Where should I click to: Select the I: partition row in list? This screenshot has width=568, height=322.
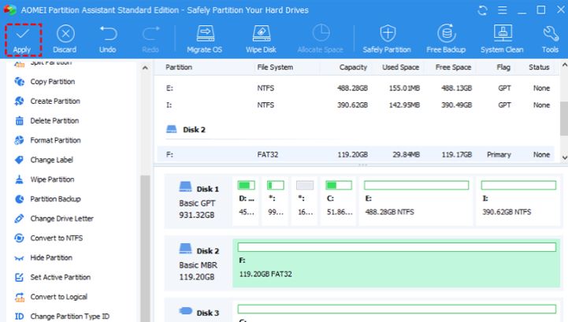pyautogui.click(x=356, y=105)
